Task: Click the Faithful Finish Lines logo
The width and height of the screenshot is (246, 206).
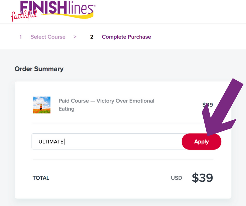Action: pos(53,11)
